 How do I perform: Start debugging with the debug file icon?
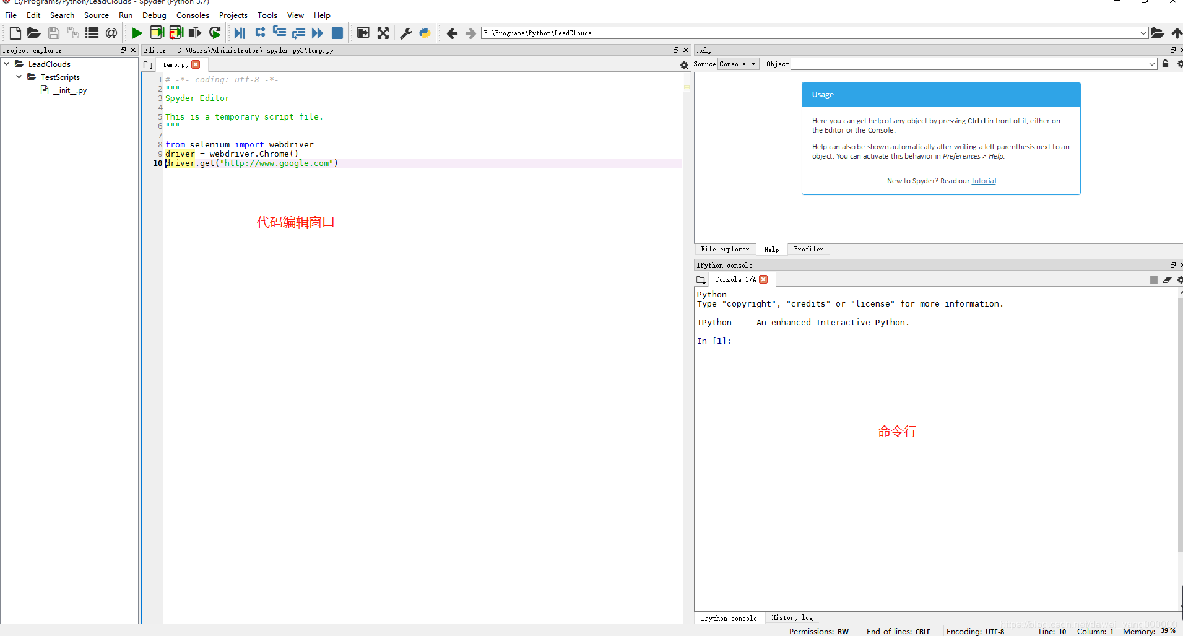point(240,33)
